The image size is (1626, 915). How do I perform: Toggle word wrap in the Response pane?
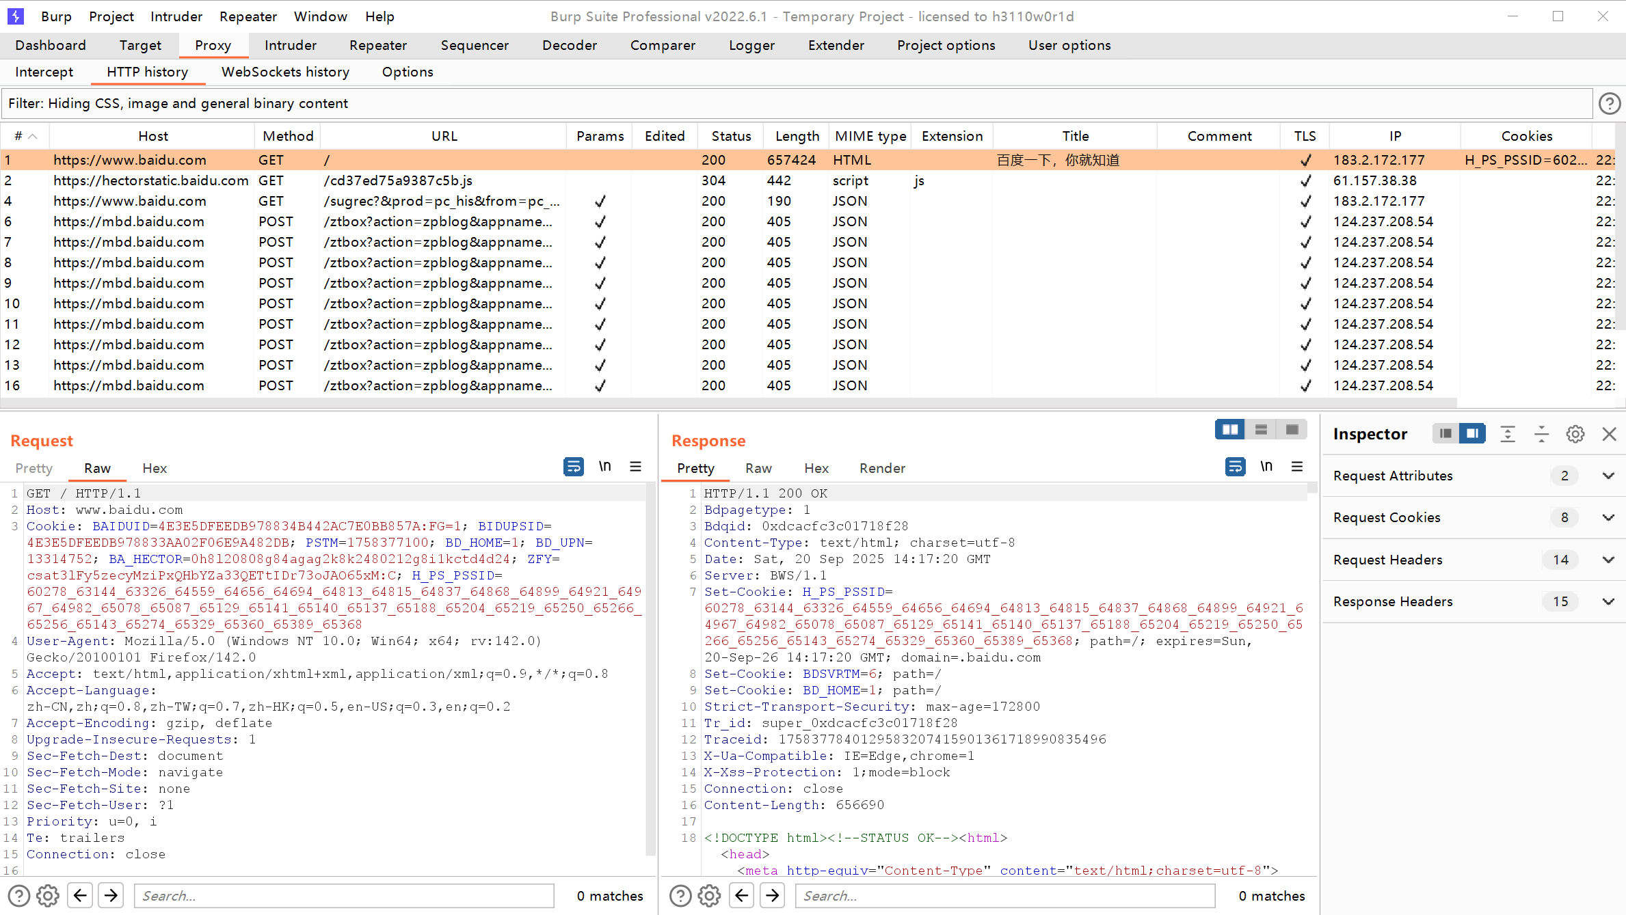click(x=1236, y=467)
